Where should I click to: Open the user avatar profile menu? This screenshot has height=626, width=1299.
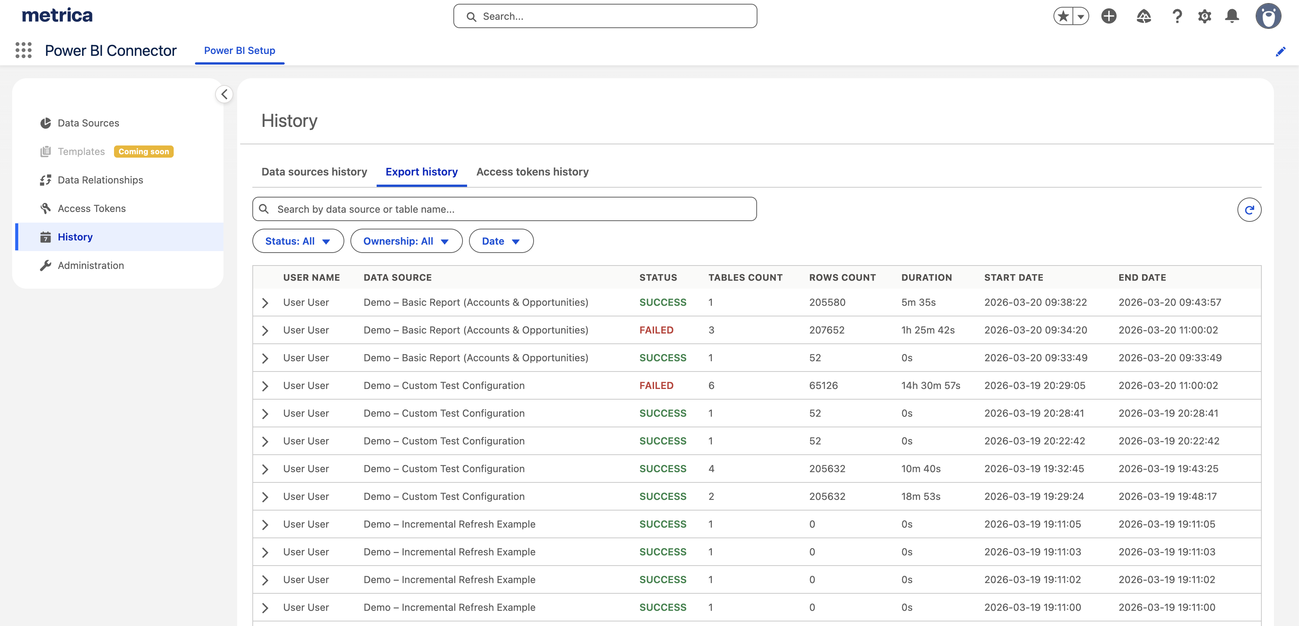(1268, 16)
